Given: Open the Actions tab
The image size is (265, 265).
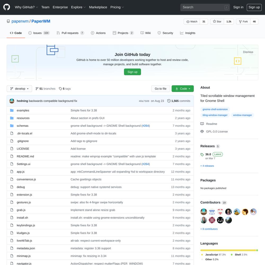Looking at the screenshot, I should pyautogui.click(x=98, y=33).
